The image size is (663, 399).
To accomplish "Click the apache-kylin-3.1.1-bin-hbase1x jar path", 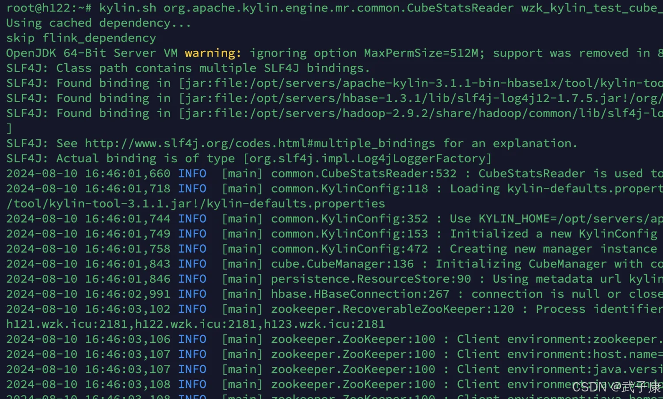I will tap(423, 83).
